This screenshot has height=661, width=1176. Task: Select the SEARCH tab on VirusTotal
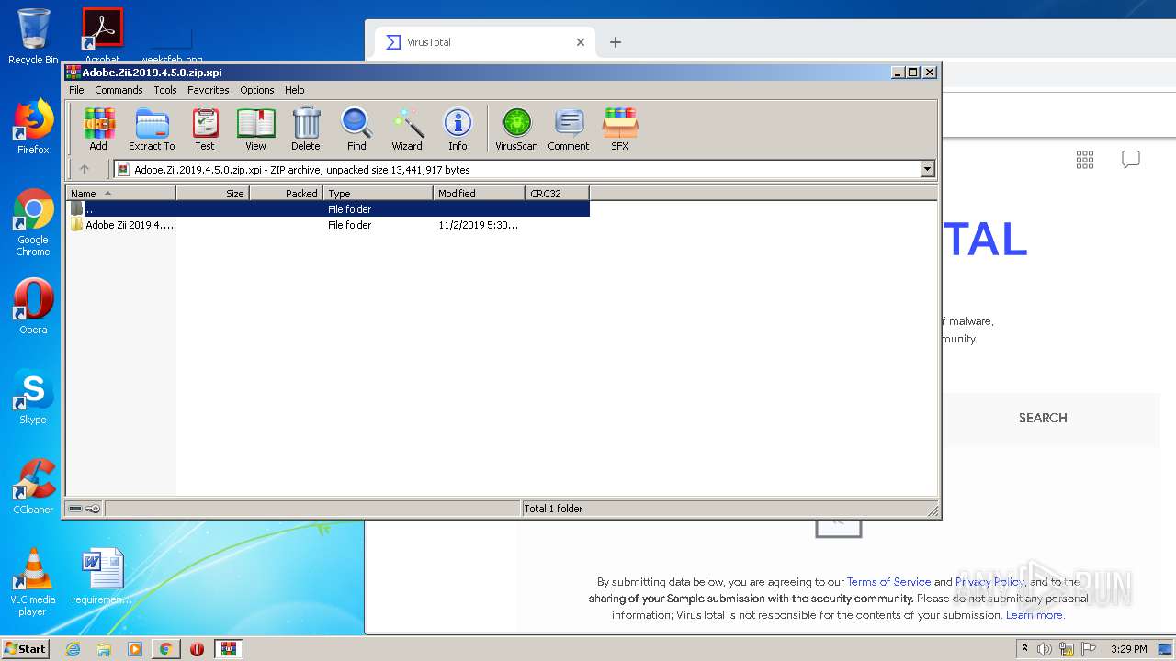tap(1043, 418)
